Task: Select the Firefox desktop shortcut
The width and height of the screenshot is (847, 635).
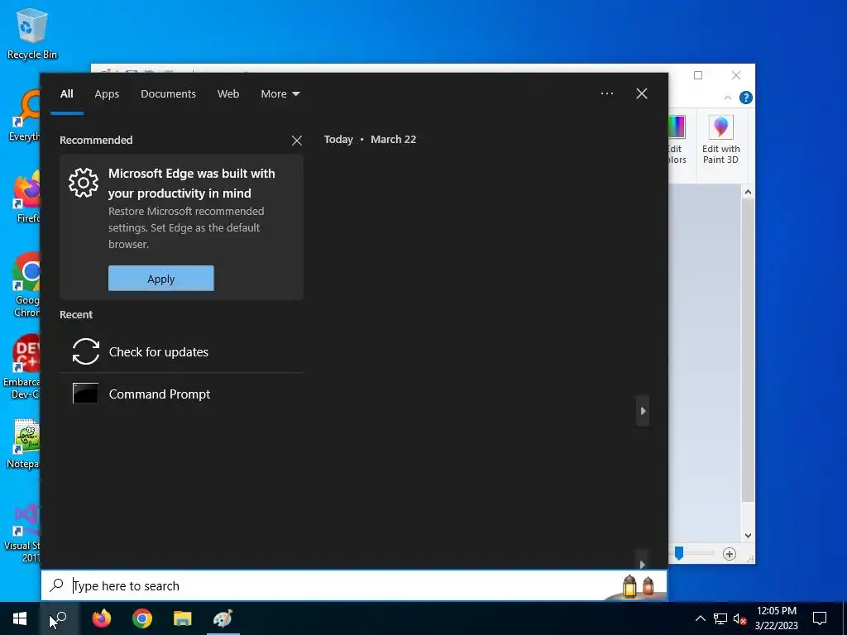Action: [26, 197]
